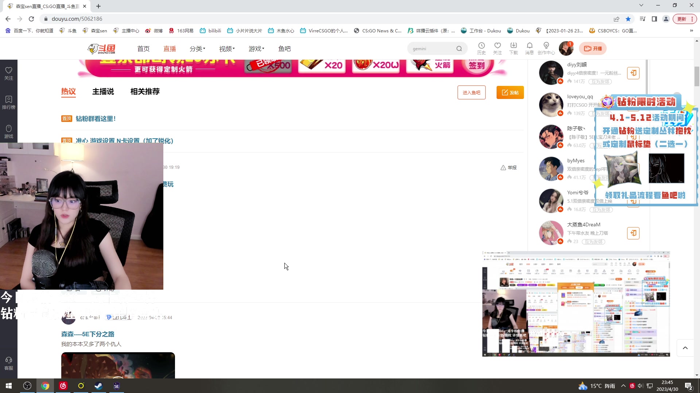Open Steam from the taskbar
This screenshot has height=393, width=700.
pyautogui.click(x=98, y=386)
